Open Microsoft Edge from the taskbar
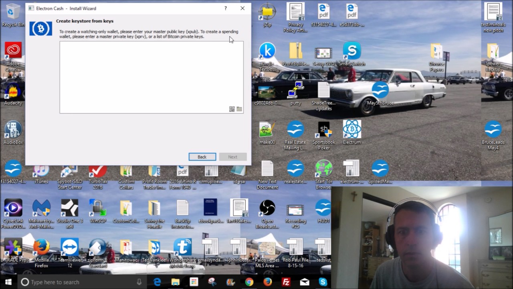The image size is (513, 289). pyautogui.click(x=157, y=282)
